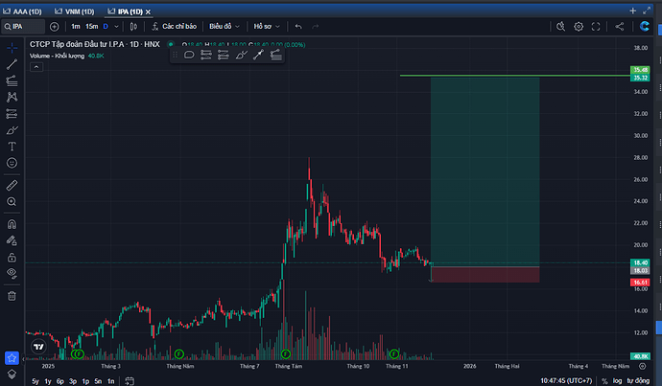Screen dimensions: 662x386
Task: Toggle lock all drawings
Action: (x=12, y=257)
